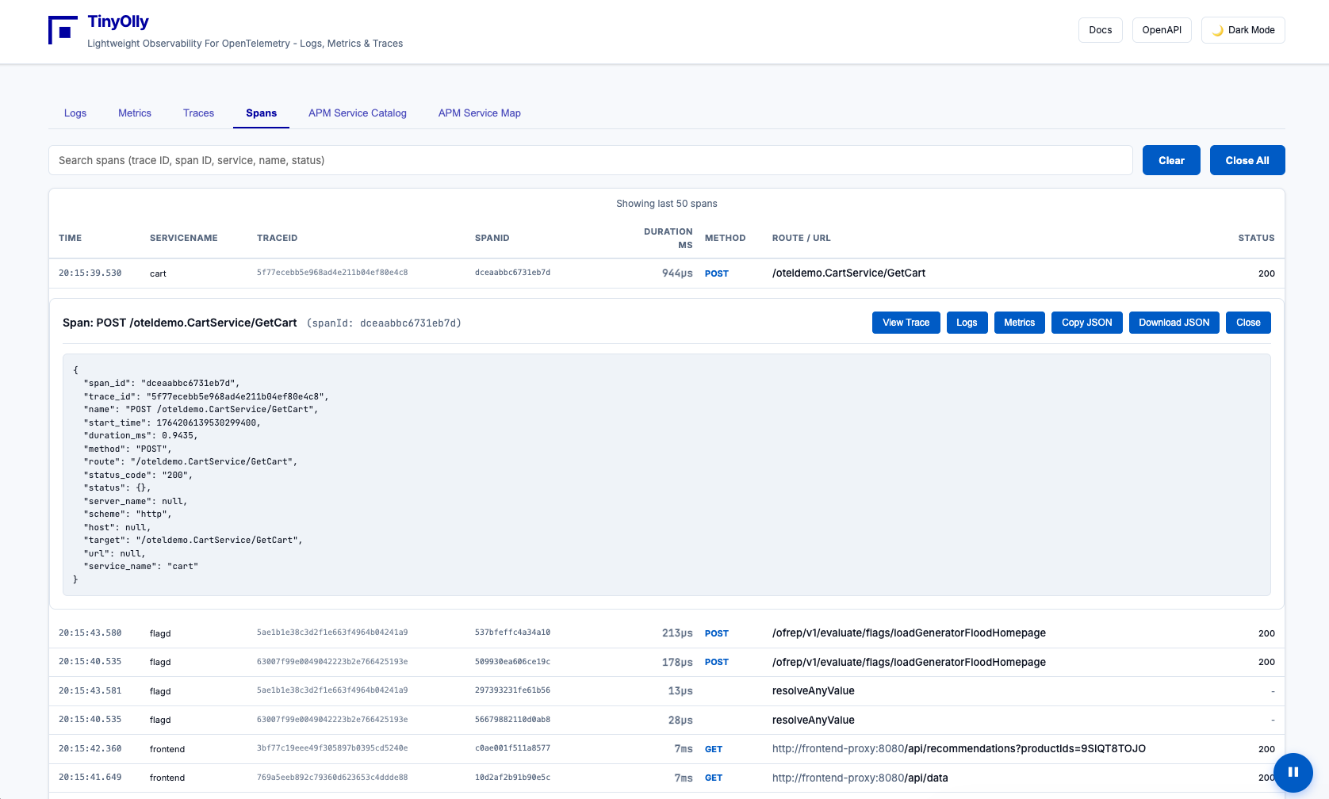Download JSON of the GetCart span

click(1174, 323)
